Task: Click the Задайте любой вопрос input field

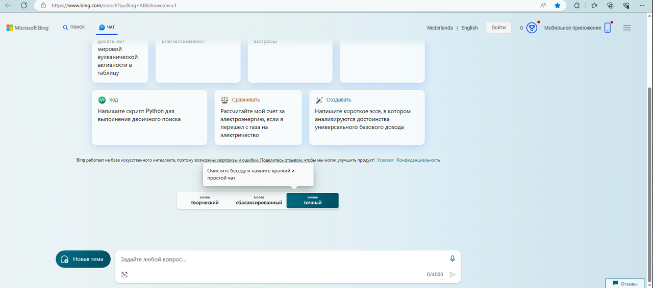Action: [x=281, y=259]
